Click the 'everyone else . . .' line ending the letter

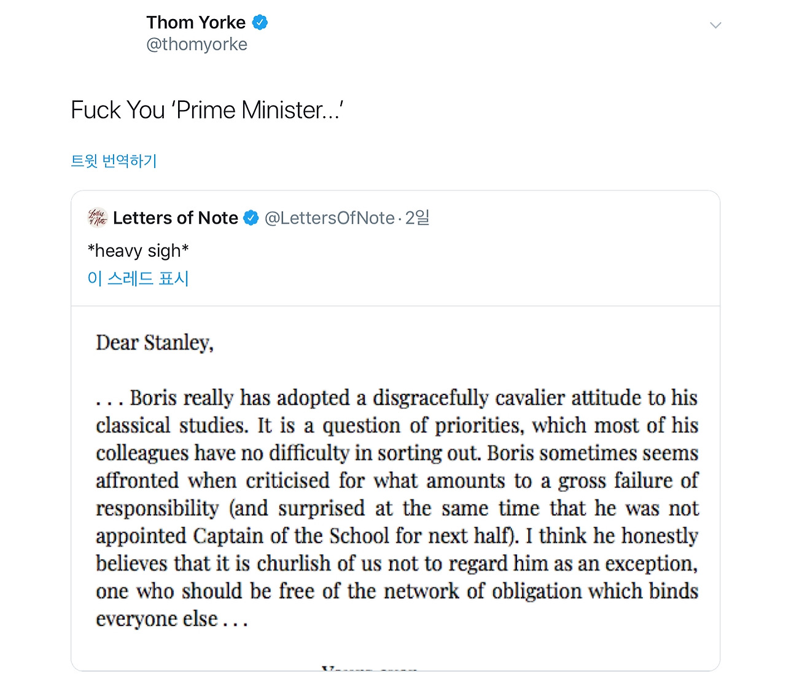click(x=172, y=619)
